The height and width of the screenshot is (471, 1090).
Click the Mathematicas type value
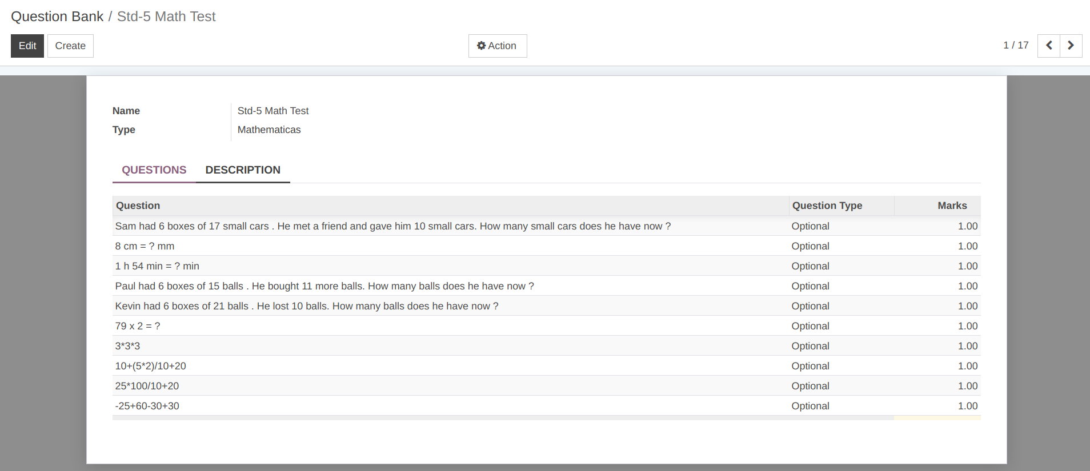(x=269, y=130)
